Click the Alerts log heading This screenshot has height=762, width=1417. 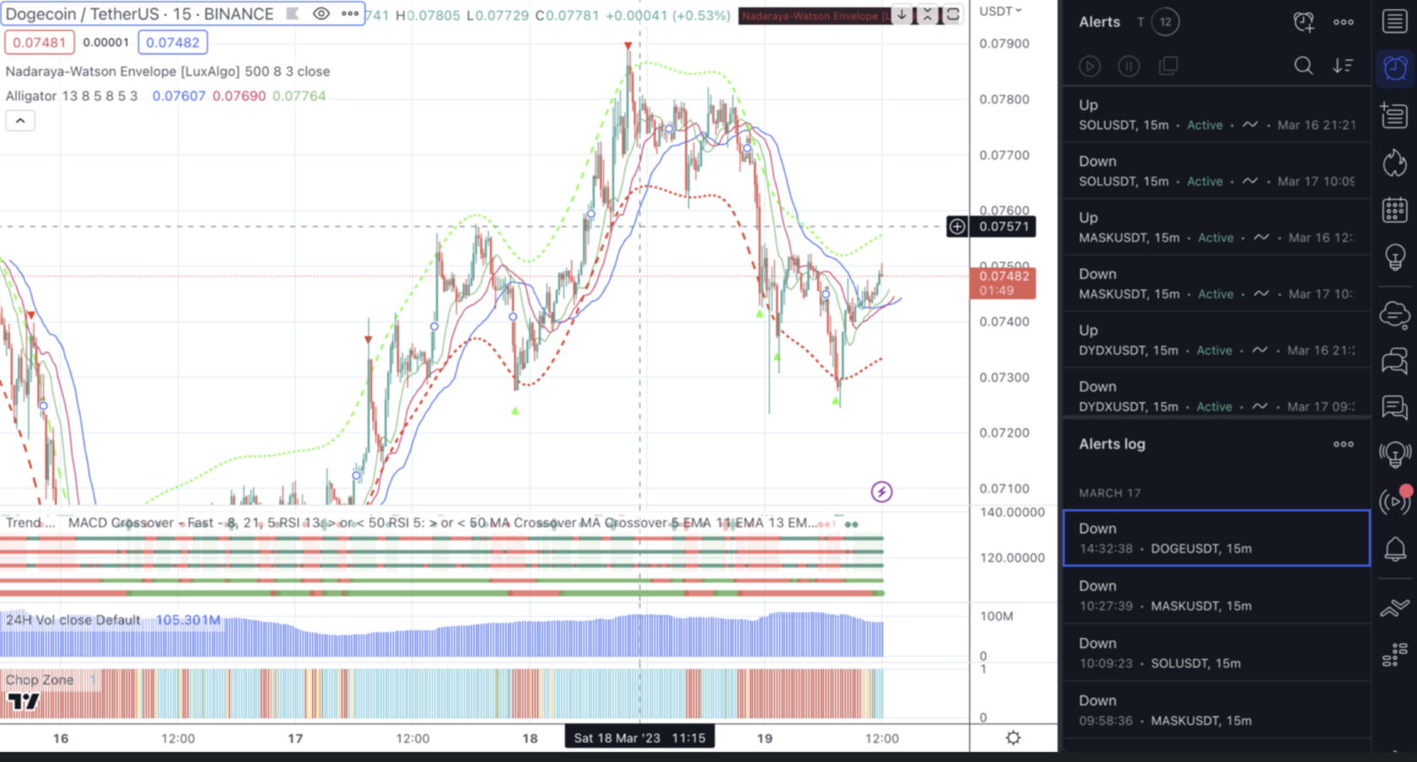tap(1113, 444)
